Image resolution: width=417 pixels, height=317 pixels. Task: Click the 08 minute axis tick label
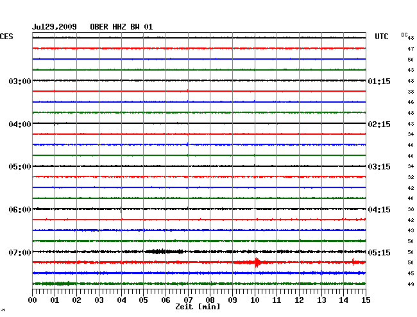pos(210,300)
